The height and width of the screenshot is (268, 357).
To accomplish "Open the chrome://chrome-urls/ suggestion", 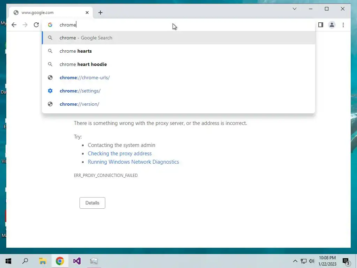I will (x=179, y=77).
